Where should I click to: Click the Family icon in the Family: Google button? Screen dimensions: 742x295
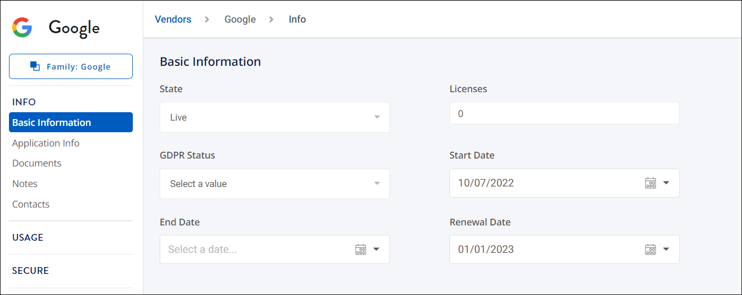point(35,66)
